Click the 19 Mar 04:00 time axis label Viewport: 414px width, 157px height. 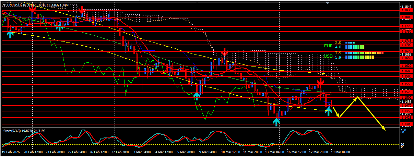coord(341,151)
